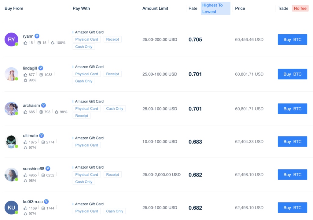Click ryann's thumbs-up likes icon
Image resolution: width=313 pixels, height=220 pixels.
click(x=25, y=43)
